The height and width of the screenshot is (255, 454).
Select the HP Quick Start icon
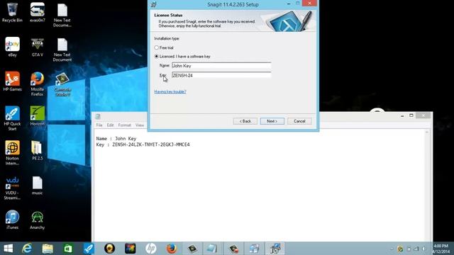(12, 118)
